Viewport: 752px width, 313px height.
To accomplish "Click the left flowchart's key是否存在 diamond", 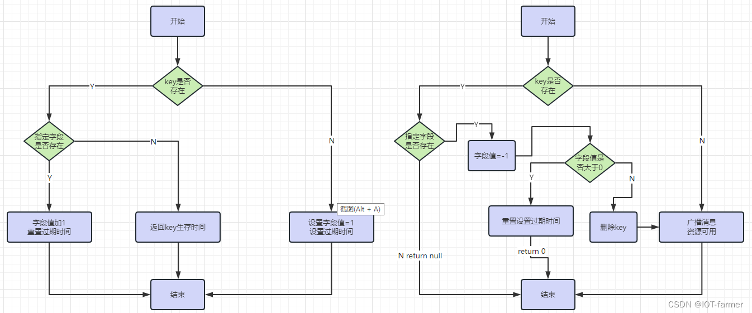I will (x=178, y=85).
